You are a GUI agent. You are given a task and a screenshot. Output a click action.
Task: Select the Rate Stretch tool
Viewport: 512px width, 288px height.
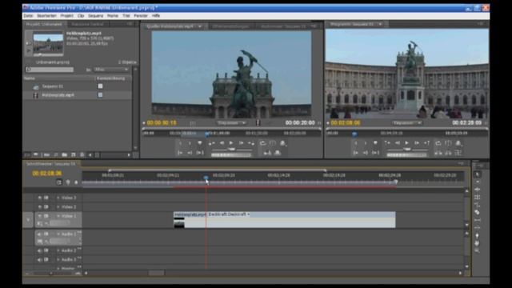coord(477,205)
